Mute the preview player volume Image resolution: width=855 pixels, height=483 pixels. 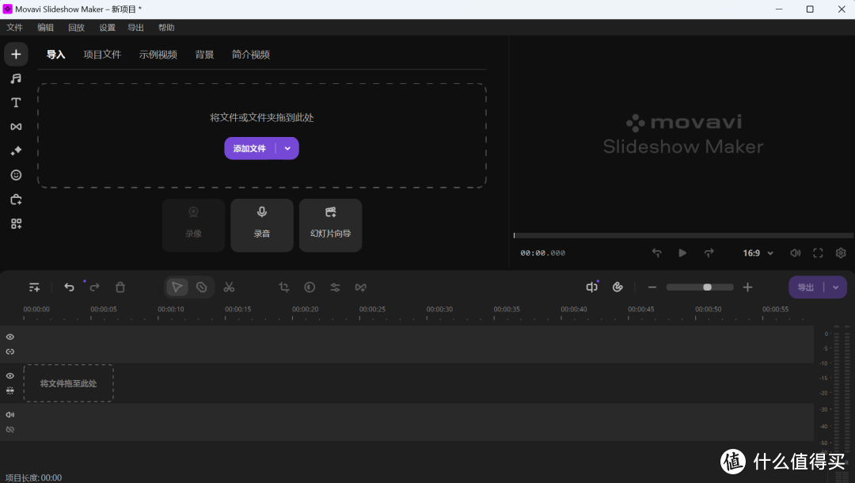796,253
